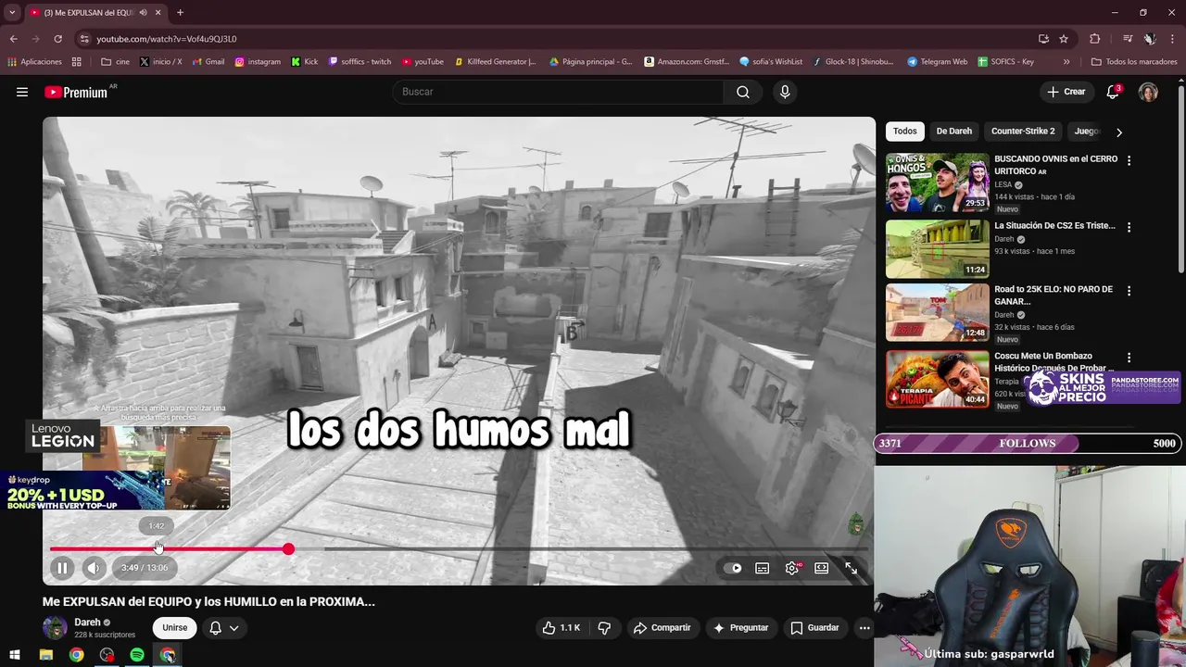Image resolution: width=1186 pixels, height=667 pixels.
Task: Open the Aplicaciones bookmark
Action: (35, 62)
